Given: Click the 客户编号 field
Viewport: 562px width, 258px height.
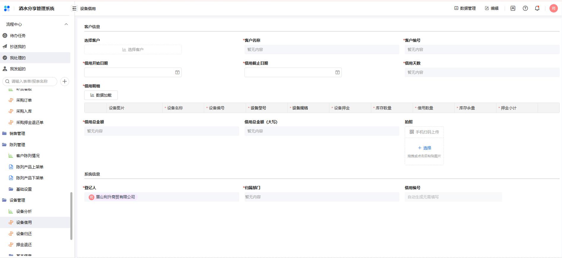Looking at the screenshot, I should pos(482,50).
